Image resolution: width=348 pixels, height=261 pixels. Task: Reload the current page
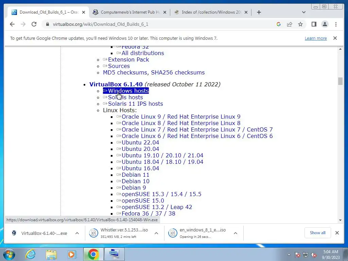pos(34,24)
